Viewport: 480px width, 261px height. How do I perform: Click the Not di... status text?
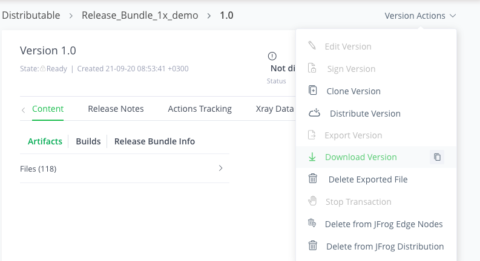[x=283, y=68]
